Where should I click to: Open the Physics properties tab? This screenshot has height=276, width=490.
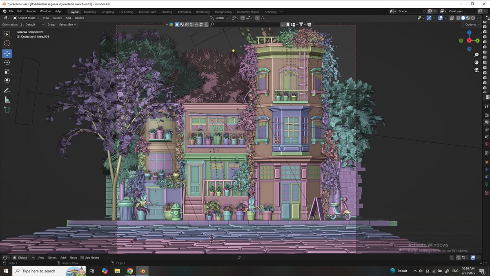pos(486,170)
